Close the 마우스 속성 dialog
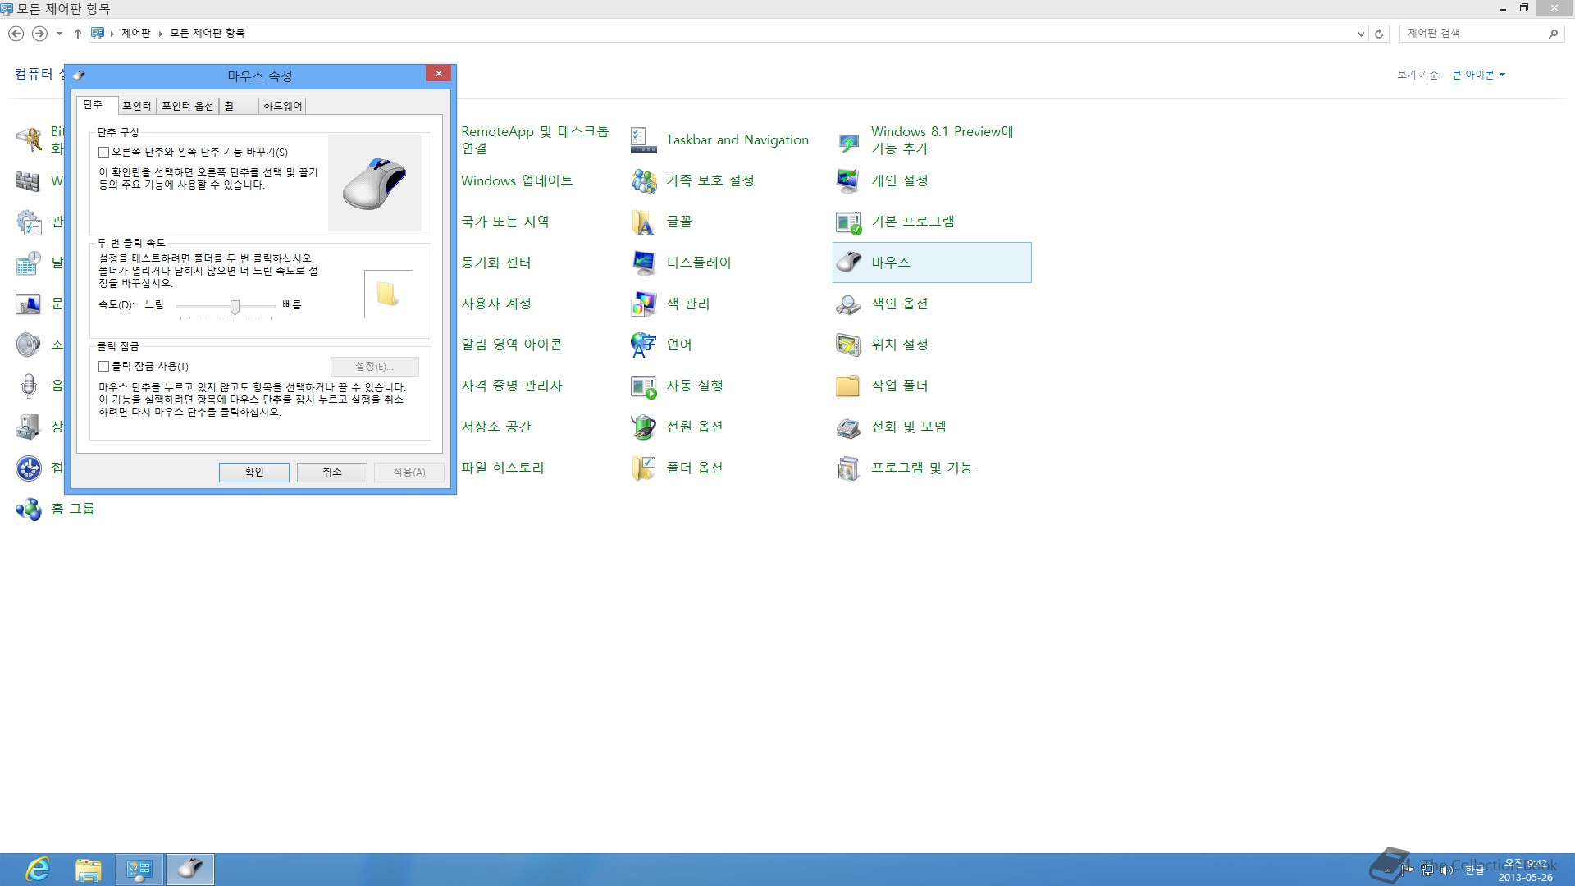The image size is (1575, 886). tap(439, 74)
